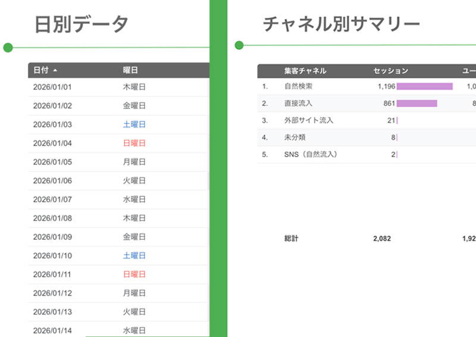Click blue 土曜日 in the 2026/01/03 row
The image size is (476, 337).
point(134,124)
